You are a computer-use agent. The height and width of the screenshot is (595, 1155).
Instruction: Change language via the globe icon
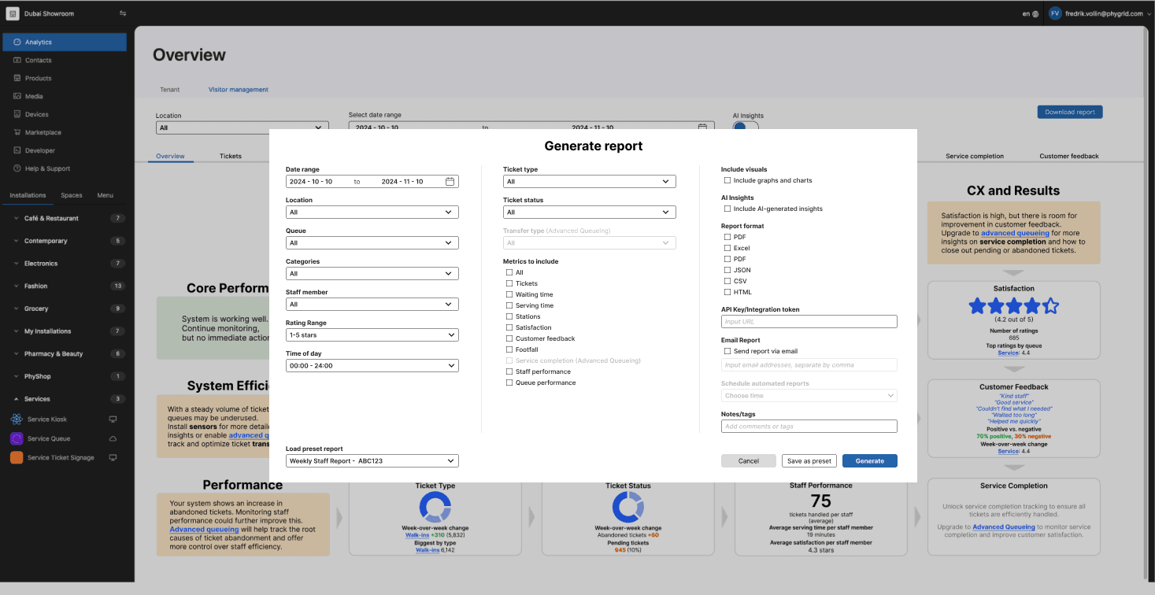[x=1035, y=13]
